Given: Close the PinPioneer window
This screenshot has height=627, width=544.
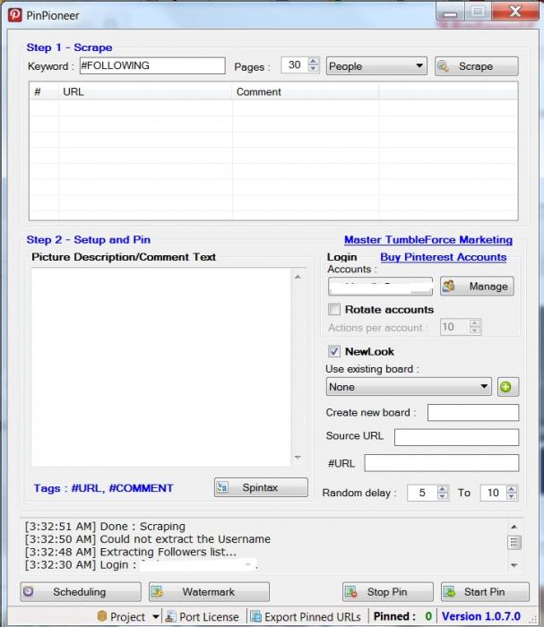Looking at the screenshot, I should pos(515,11).
